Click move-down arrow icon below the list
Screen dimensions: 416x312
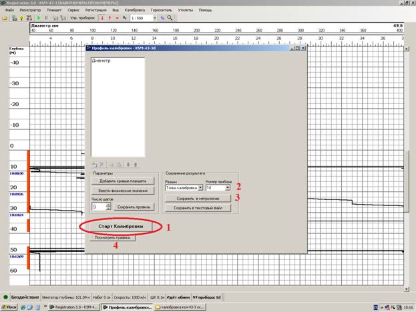pos(128,165)
